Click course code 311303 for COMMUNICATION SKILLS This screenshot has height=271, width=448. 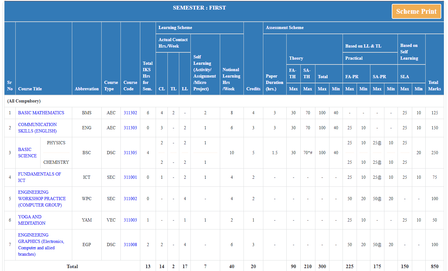[x=130, y=128]
